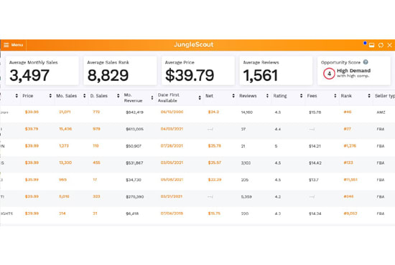Viewport: 395px width, 265px height.
Task: Click the revenue cell $531,867
Action: coord(134,163)
